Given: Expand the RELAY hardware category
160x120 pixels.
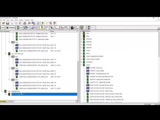Looking at the screenshot, I should click(81, 53).
